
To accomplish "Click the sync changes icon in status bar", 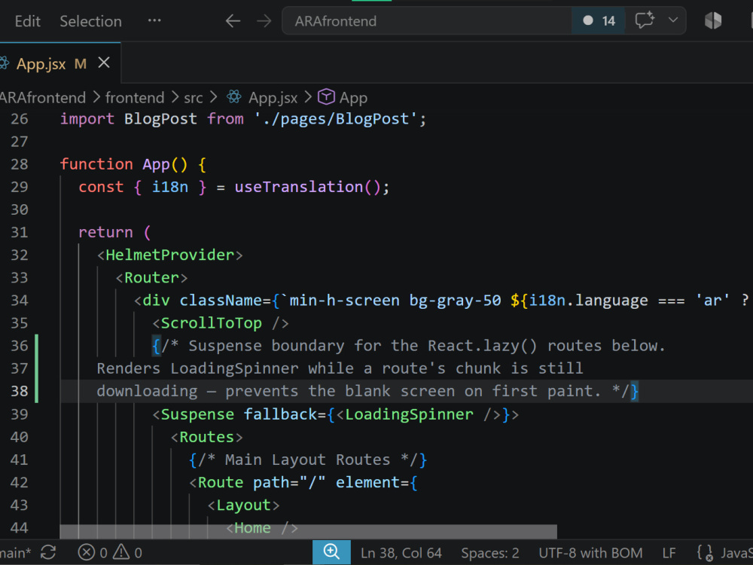I will (x=48, y=552).
